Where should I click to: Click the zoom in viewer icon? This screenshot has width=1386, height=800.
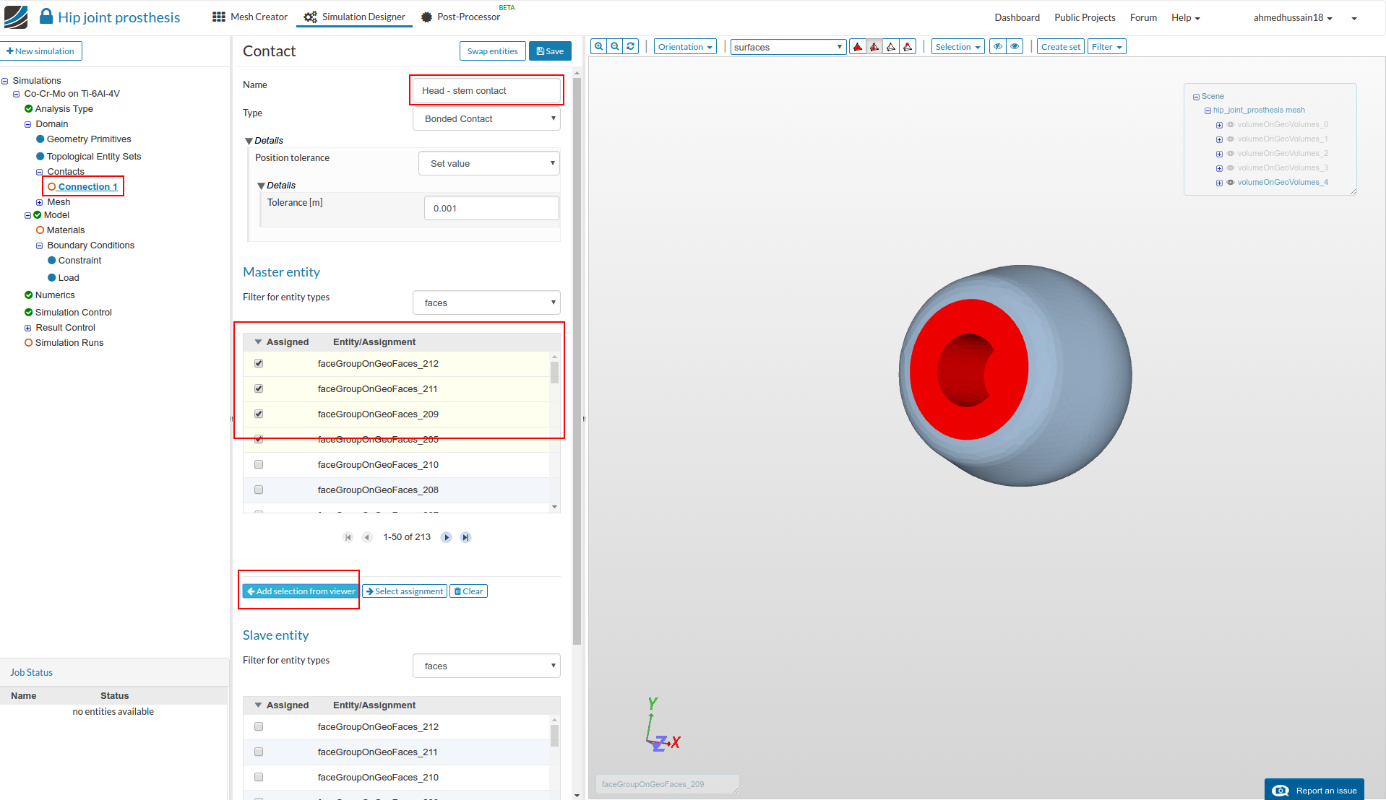point(598,47)
